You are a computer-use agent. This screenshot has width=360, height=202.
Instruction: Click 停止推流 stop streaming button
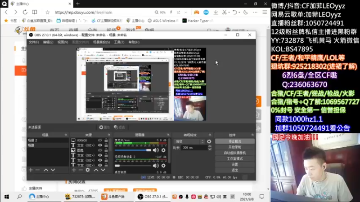point(234,141)
